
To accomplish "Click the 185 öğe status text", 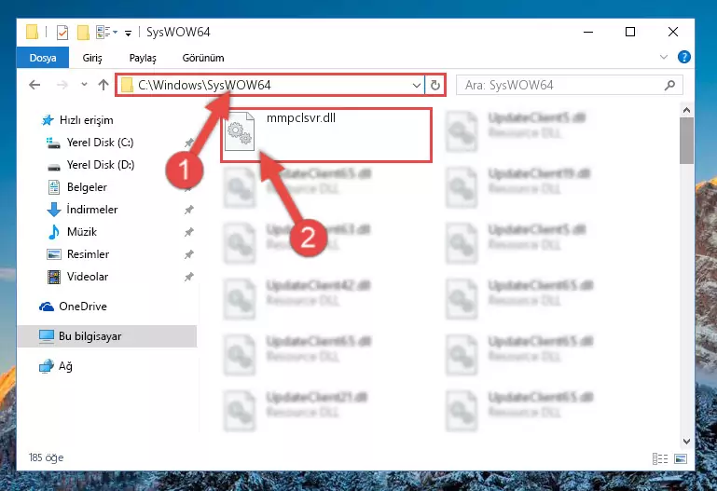I will coord(47,457).
